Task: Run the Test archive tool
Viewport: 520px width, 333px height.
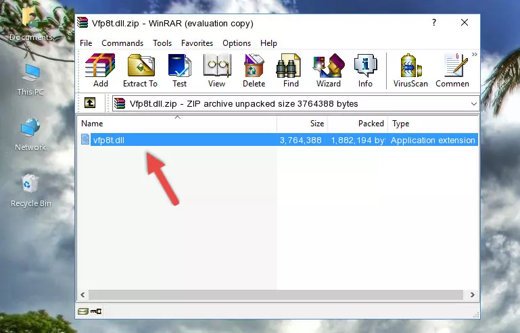Action: click(x=179, y=70)
